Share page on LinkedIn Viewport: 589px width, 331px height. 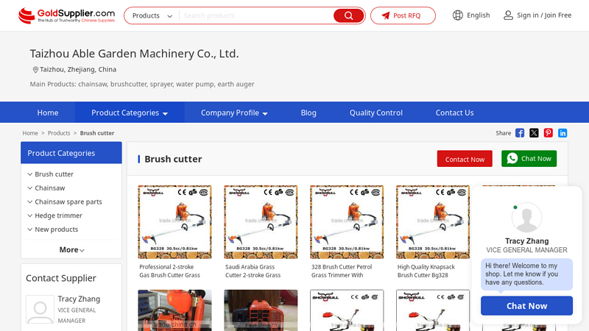(562, 133)
